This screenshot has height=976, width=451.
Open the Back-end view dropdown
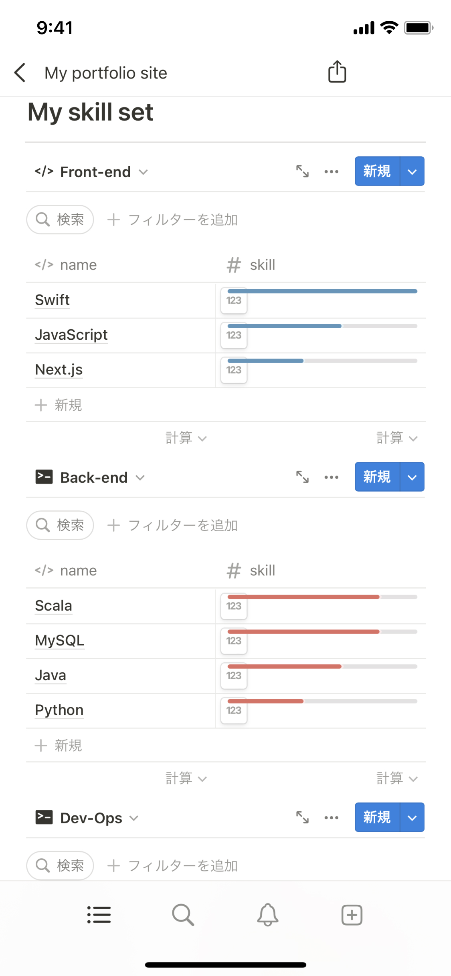click(140, 478)
